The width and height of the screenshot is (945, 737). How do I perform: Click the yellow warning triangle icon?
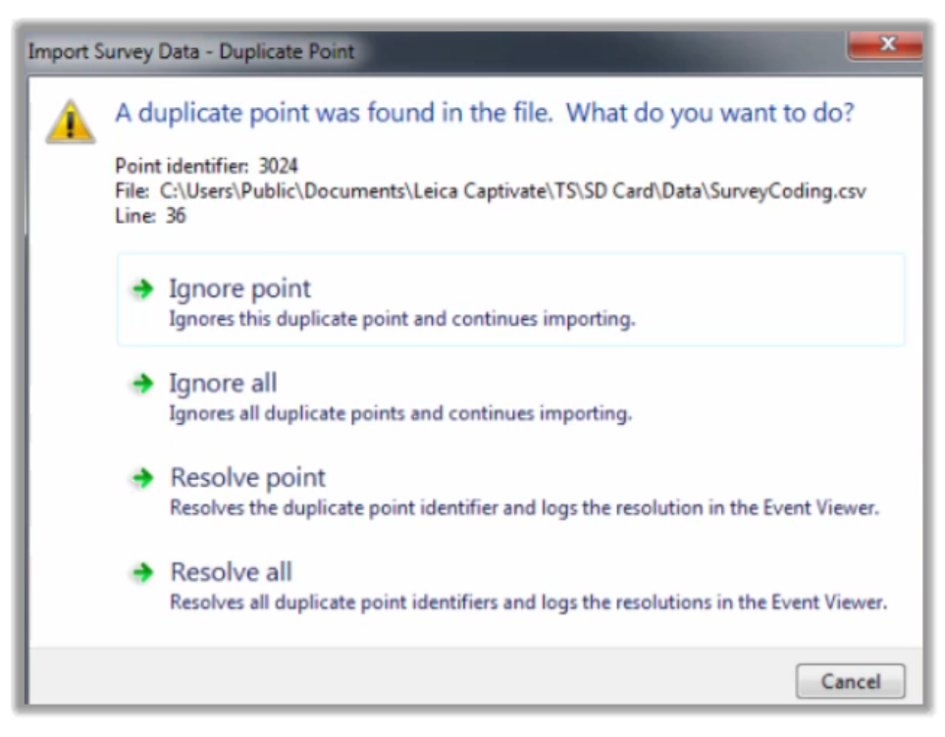tap(71, 122)
